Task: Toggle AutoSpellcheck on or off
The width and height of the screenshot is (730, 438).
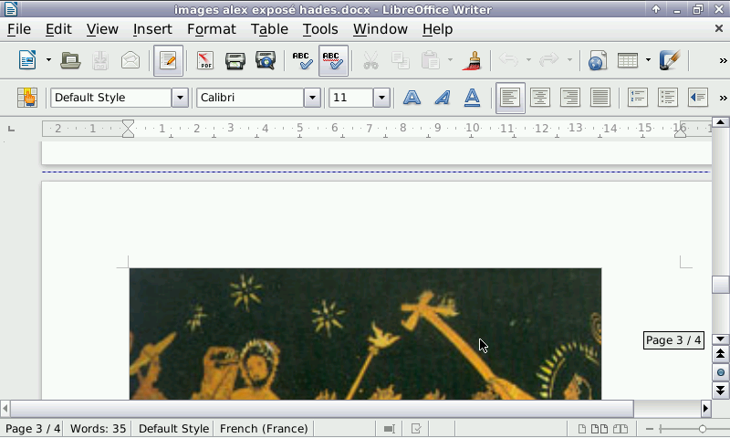Action: click(x=333, y=61)
